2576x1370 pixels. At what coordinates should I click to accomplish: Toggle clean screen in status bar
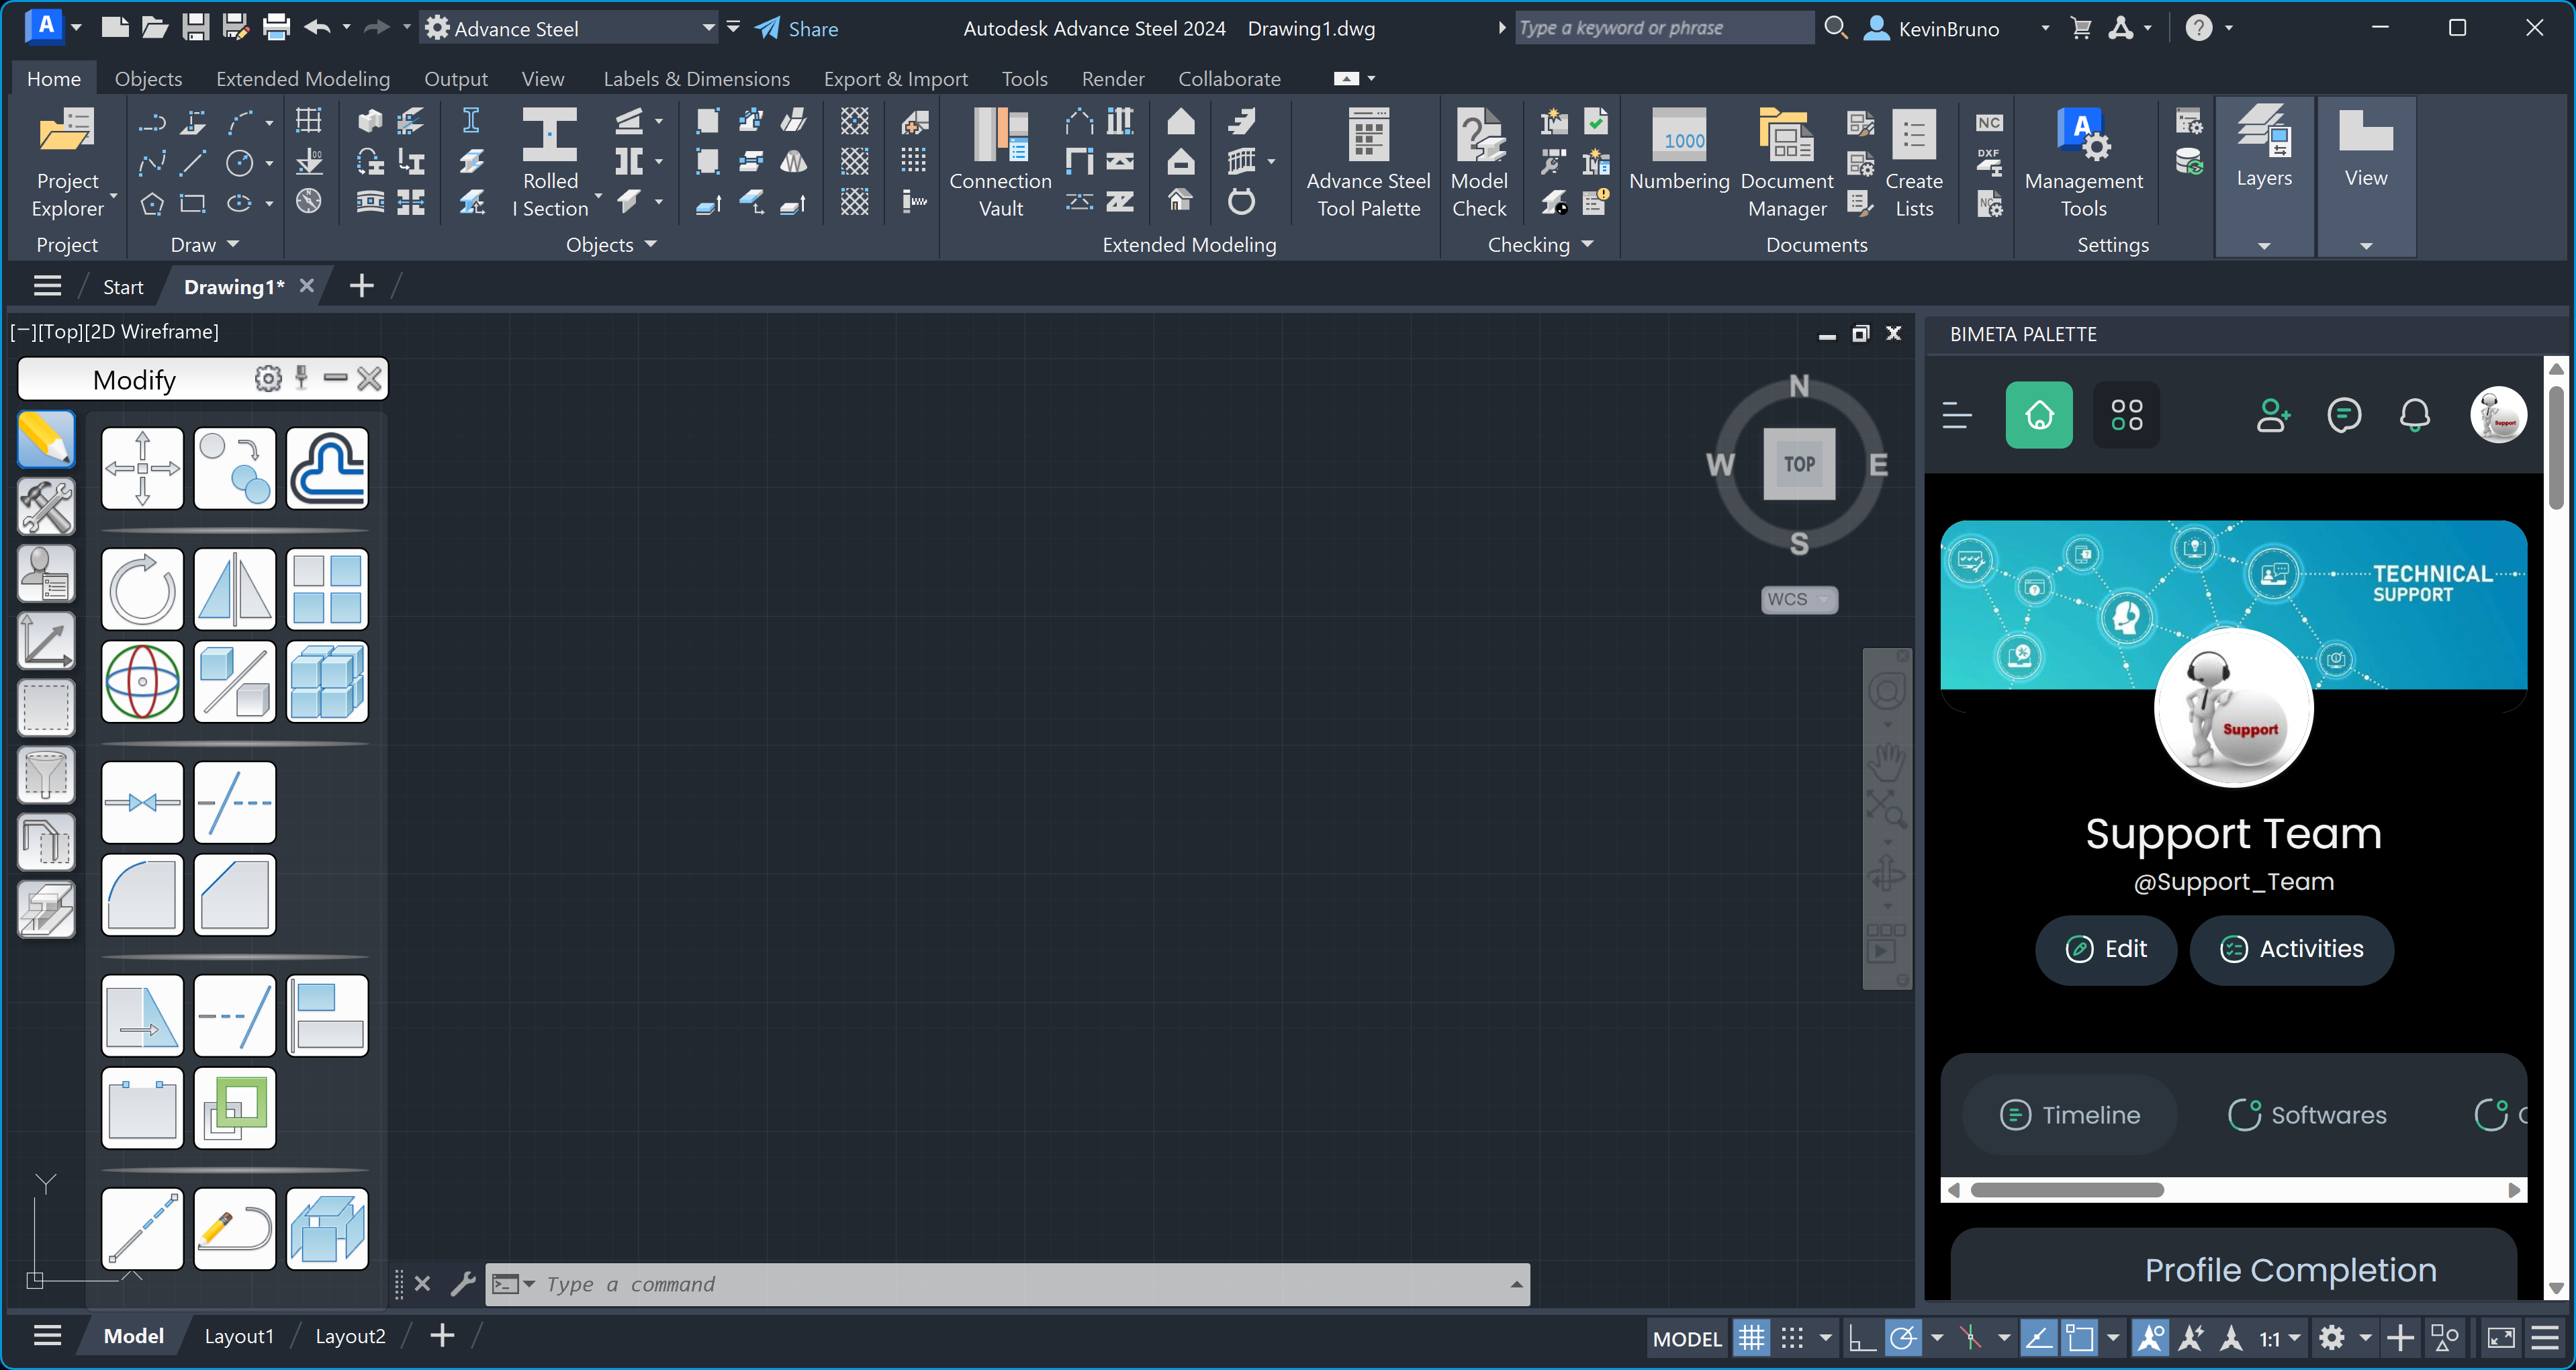(x=2501, y=1338)
